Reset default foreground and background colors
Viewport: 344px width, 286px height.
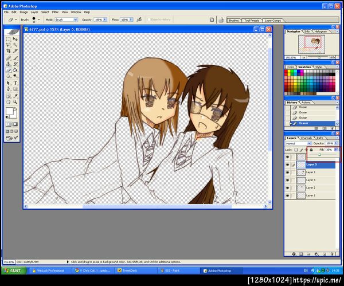coord(7,117)
